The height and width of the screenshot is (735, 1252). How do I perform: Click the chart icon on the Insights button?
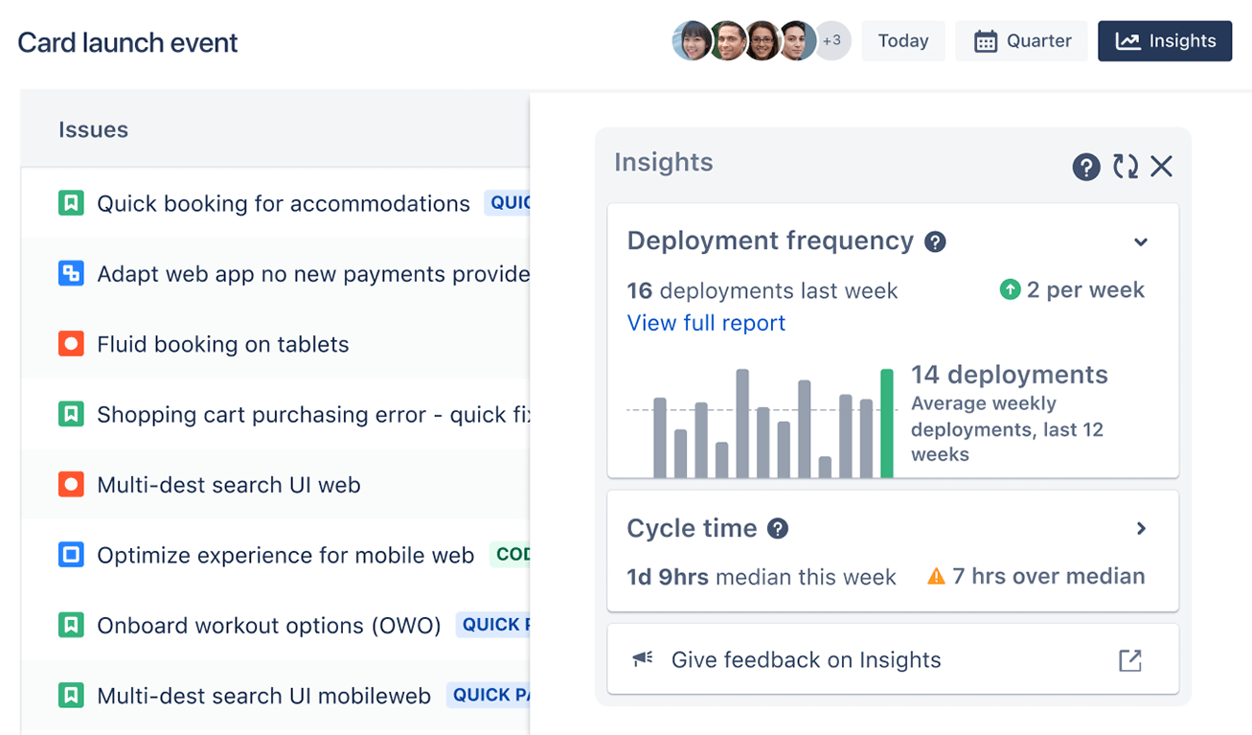(1128, 40)
